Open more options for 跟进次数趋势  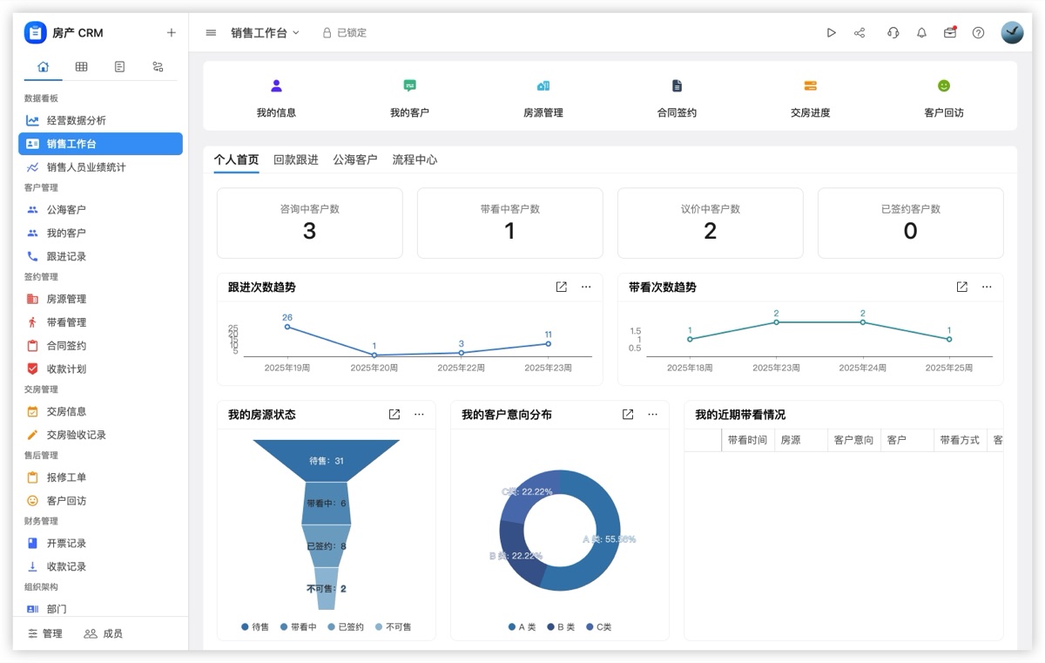[x=586, y=287]
